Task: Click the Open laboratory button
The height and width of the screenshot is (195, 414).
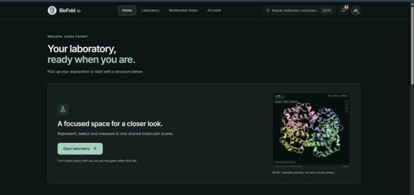Action: pos(80,149)
